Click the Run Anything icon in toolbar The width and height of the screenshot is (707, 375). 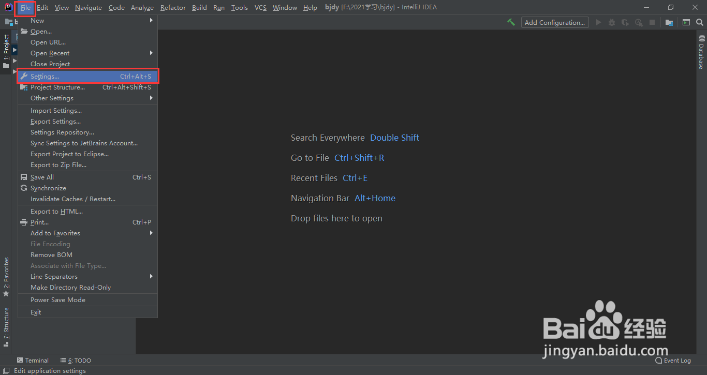(x=686, y=22)
